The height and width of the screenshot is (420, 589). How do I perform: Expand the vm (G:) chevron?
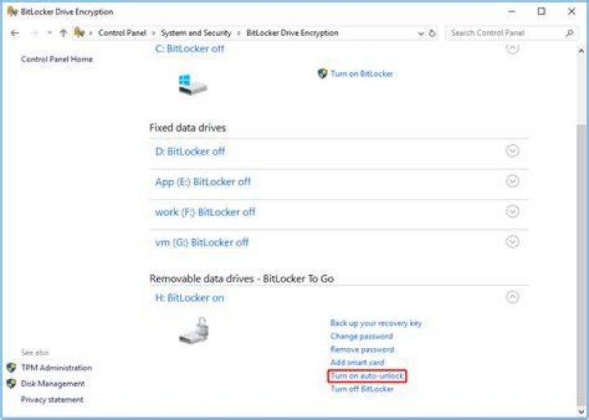pos(512,242)
